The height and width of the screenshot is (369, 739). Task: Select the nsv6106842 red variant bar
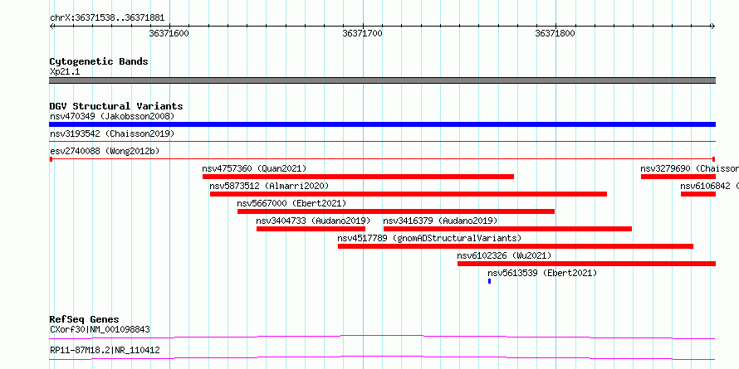[x=698, y=194]
